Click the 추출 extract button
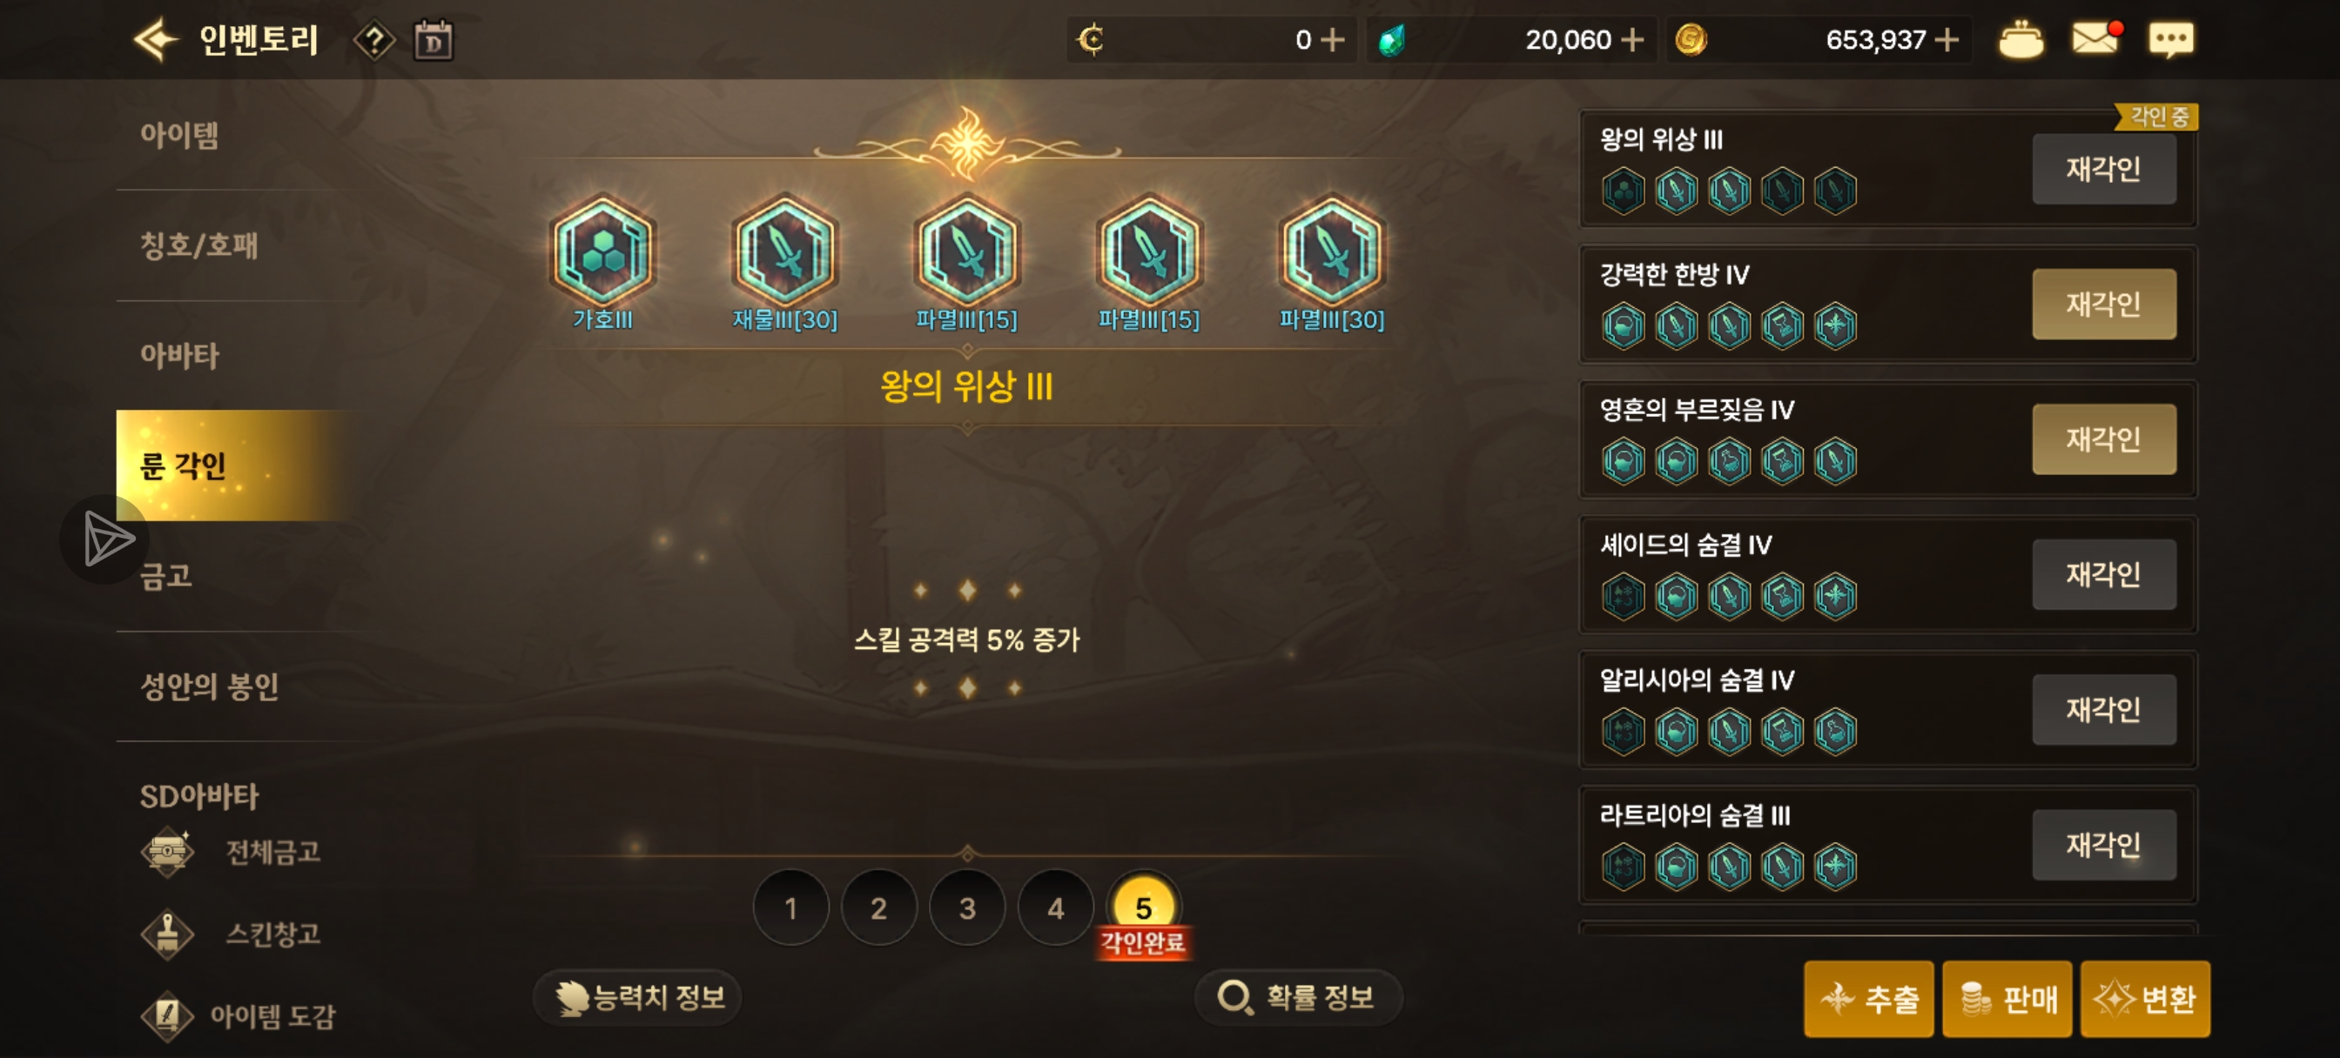 (1869, 999)
